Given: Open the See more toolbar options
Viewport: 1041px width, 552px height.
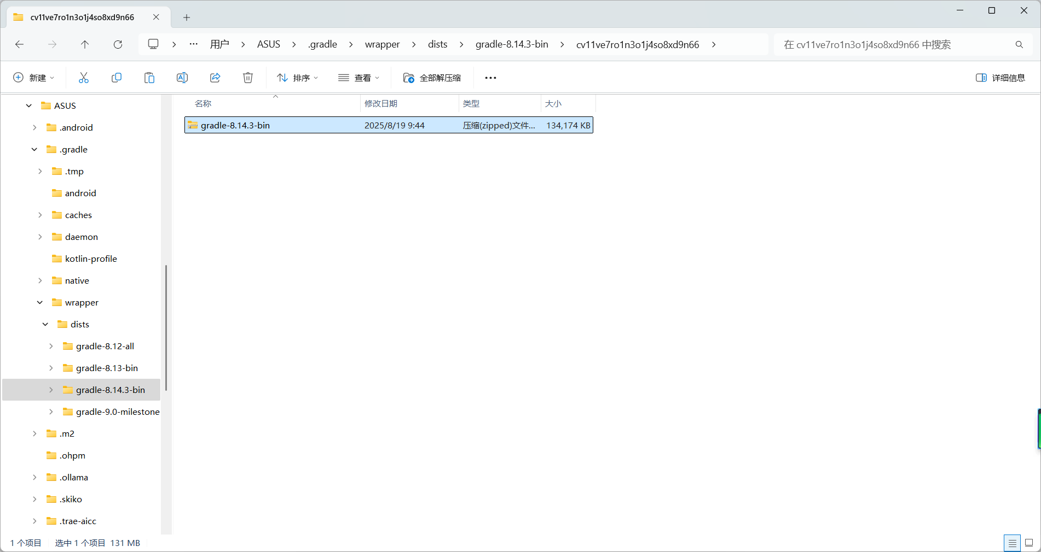Looking at the screenshot, I should [x=490, y=78].
